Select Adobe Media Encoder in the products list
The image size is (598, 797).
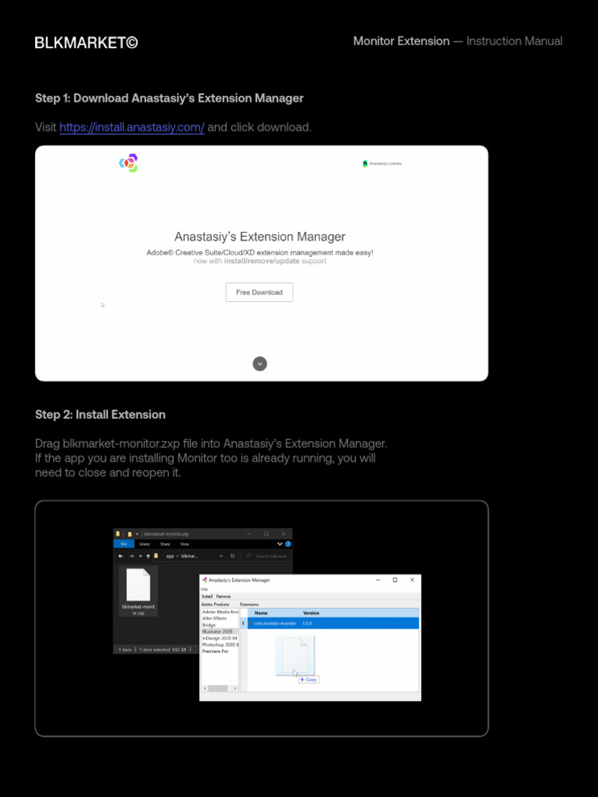click(220, 612)
